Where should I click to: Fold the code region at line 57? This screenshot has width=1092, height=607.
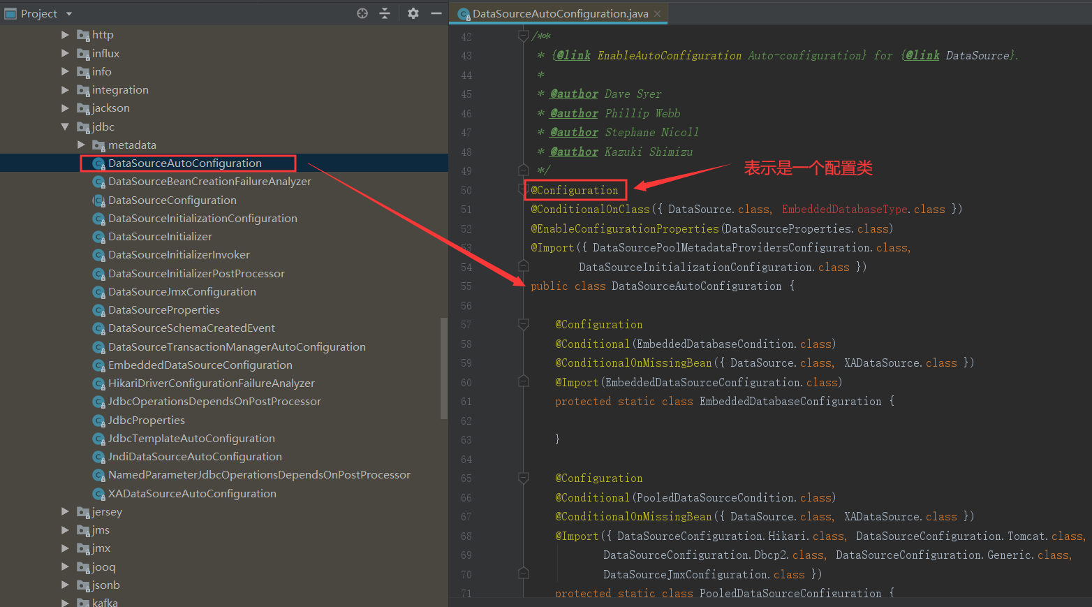click(522, 323)
